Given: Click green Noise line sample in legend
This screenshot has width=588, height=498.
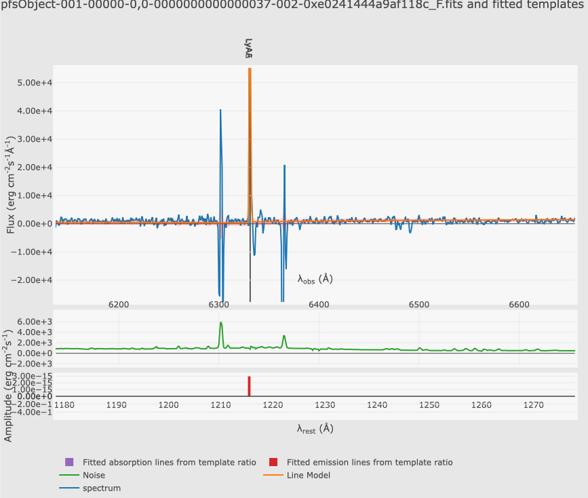Looking at the screenshot, I should (x=69, y=475).
